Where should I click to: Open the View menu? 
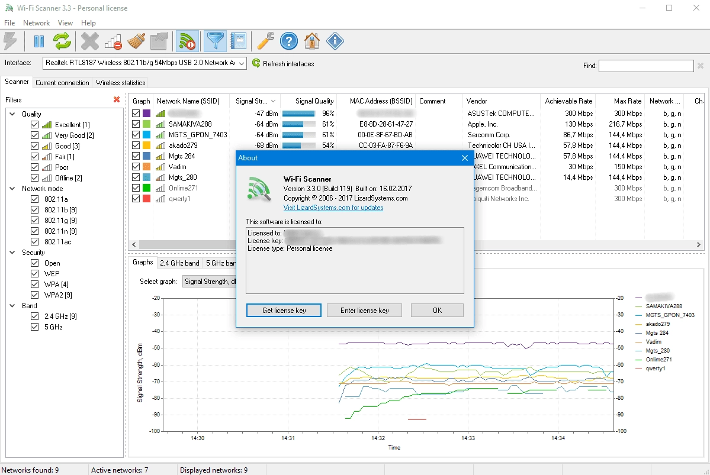coord(65,22)
